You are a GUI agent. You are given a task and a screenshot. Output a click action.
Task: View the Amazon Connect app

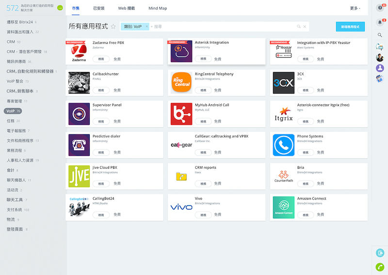[306, 215]
